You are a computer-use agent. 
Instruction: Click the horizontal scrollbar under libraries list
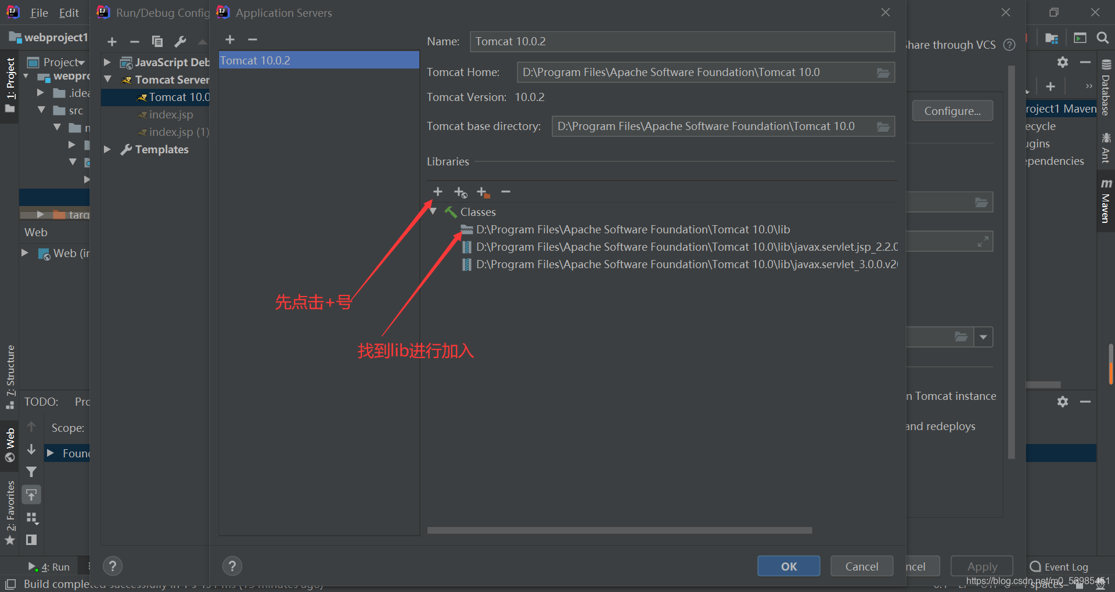620,530
